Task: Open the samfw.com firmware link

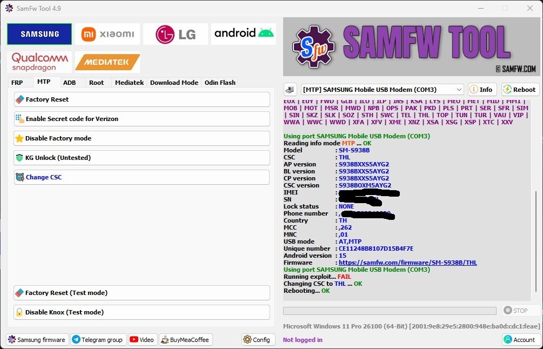Action: click(x=407, y=263)
